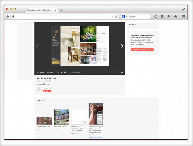
Task: Click the Share icon below the viewer
Action: (x=40, y=73)
